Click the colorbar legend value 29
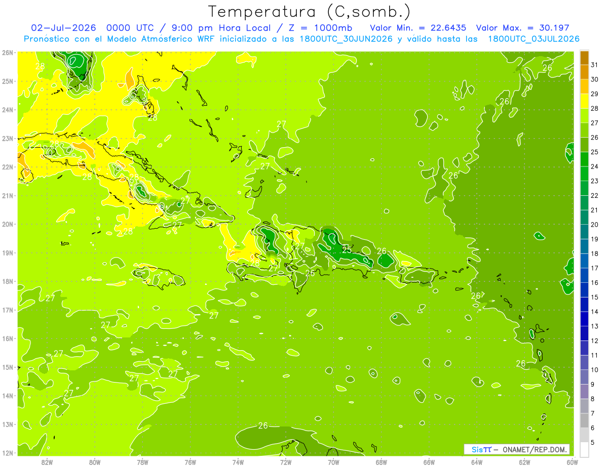The width and height of the screenshot is (608, 469). (x=594, y=94)
